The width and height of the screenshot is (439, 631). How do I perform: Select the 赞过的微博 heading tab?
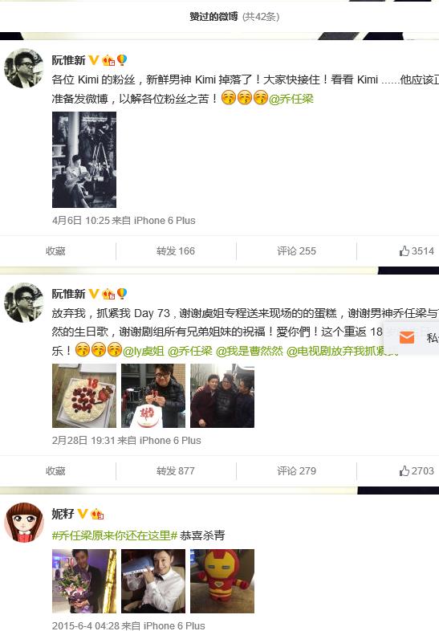[x=213, y=17]
